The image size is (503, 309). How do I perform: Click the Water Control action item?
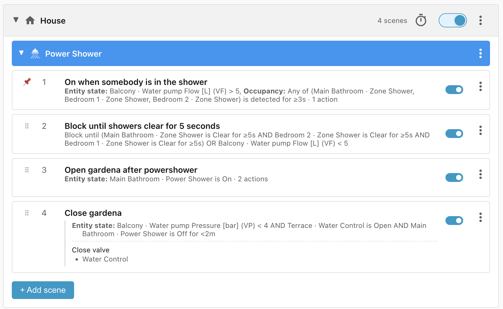(x=105, y=259)
